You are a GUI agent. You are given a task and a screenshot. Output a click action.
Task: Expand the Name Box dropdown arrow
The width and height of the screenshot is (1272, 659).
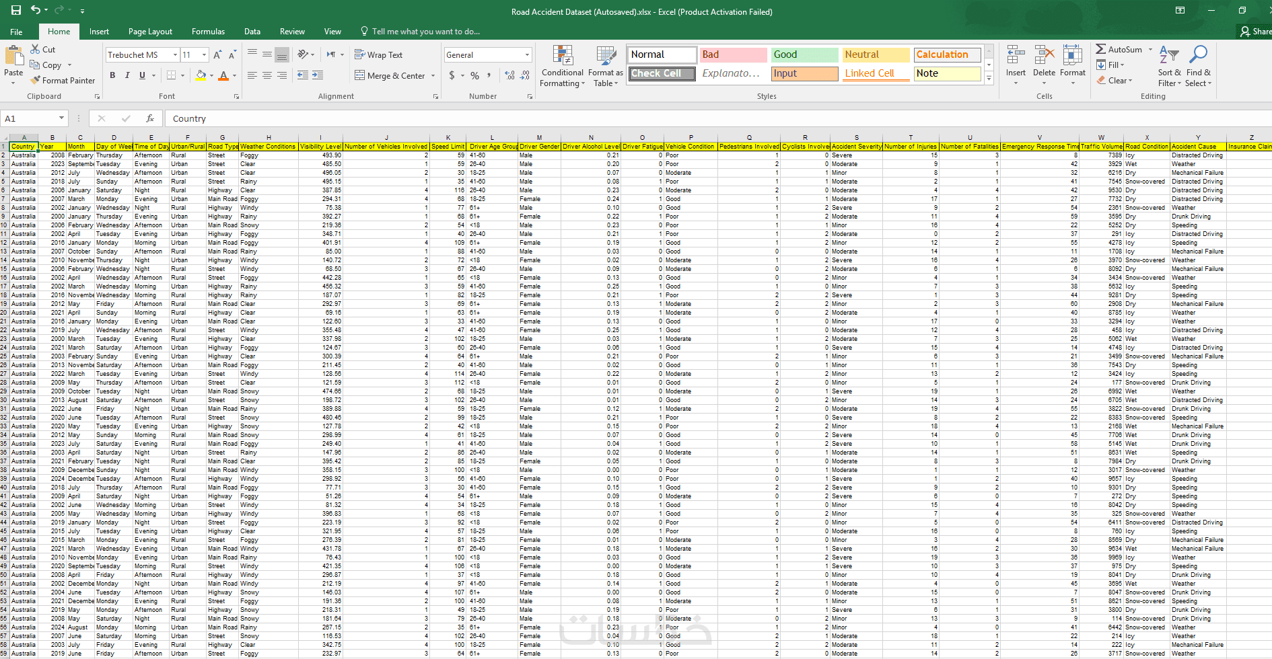coord(61,118)
